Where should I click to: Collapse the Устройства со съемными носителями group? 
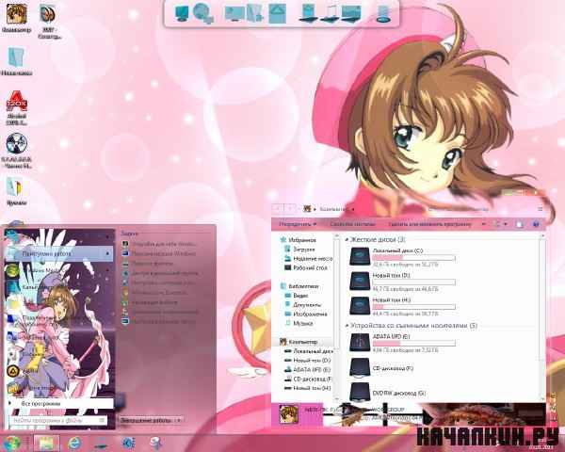tap(347, 326)
